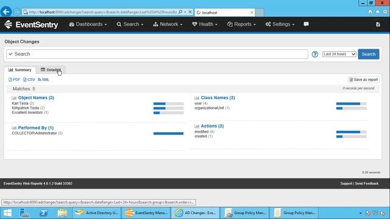Click the address bar search magnifier icon
The width and height of the screenshot is (390, 219).
180,12
